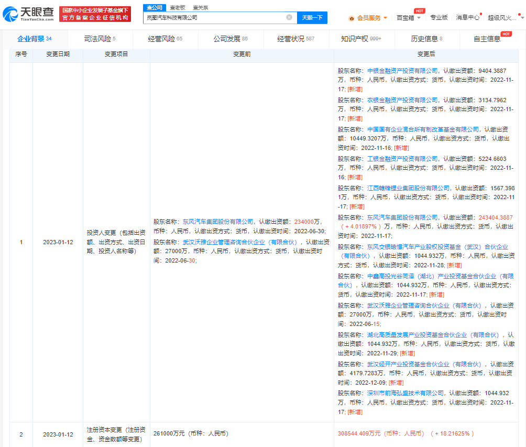Click the member services crown icon
526x447 pixels.
[352, 18]
